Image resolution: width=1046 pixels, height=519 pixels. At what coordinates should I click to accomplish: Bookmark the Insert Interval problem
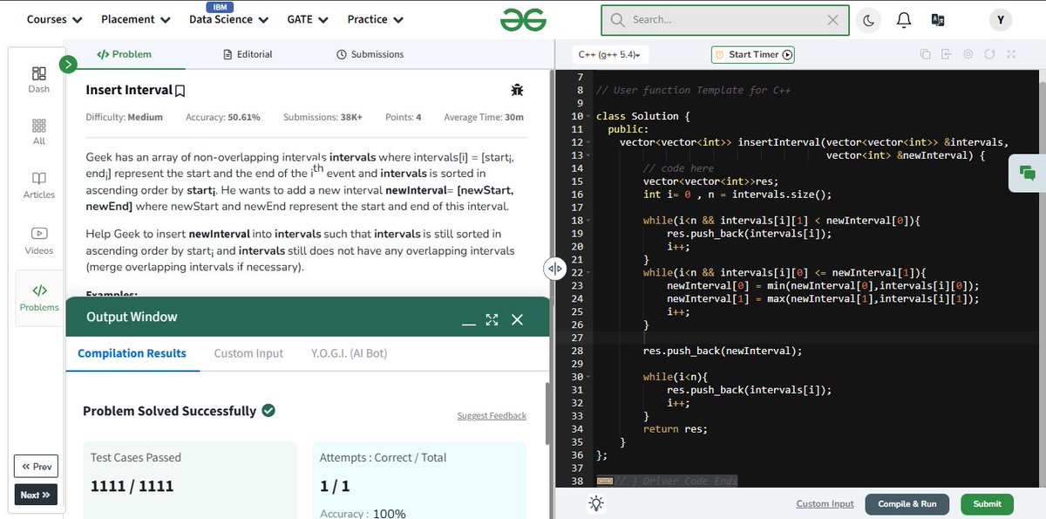click(180, 91)
